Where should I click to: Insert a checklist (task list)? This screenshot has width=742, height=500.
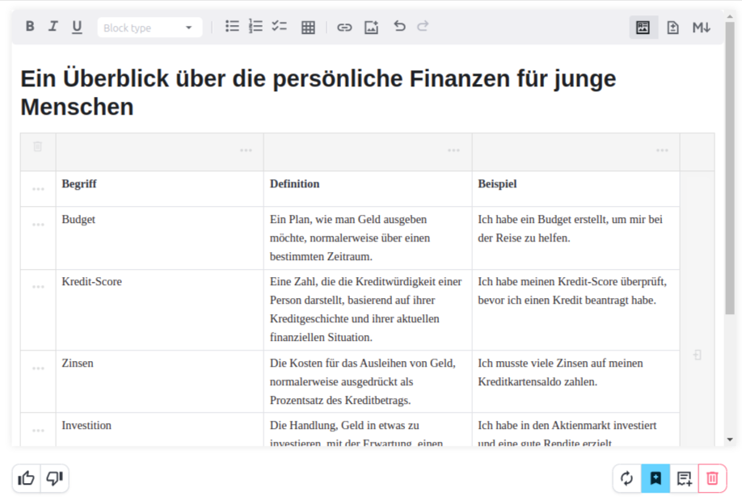click(x=280, y=27)
